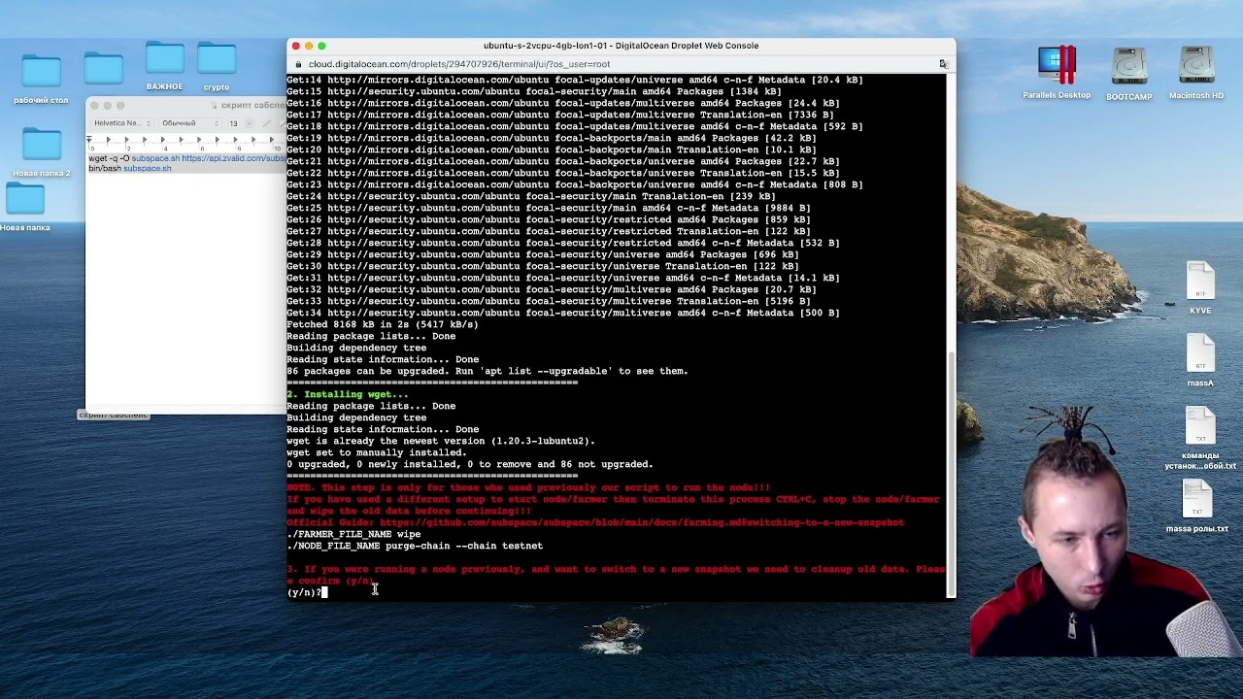The image size is (1243, 699).
Task: Open the font size 13 combo box
Action: pyautogui.click(x=239, y=123)
